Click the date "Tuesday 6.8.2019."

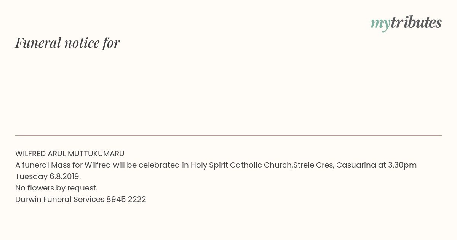[48, 176]
